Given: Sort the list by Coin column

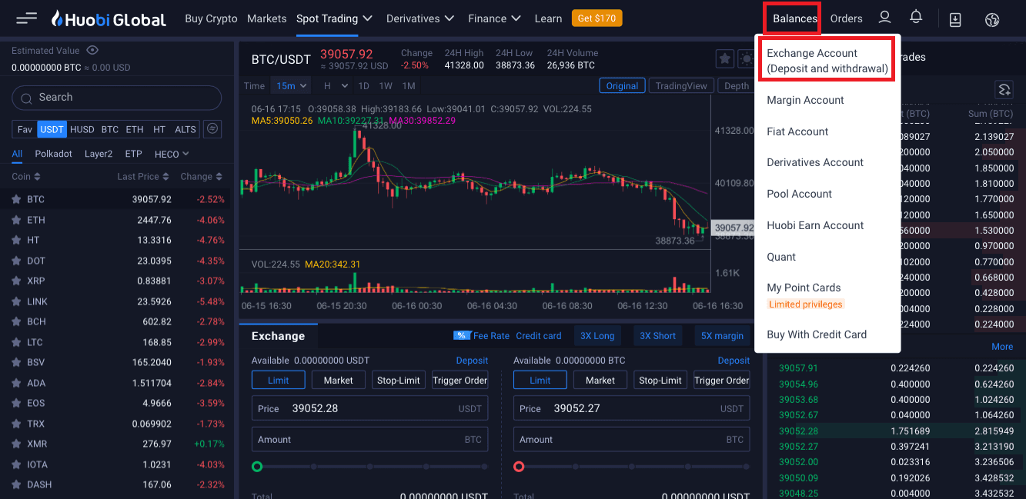Looking at the screenshot, I should [26, 177].
